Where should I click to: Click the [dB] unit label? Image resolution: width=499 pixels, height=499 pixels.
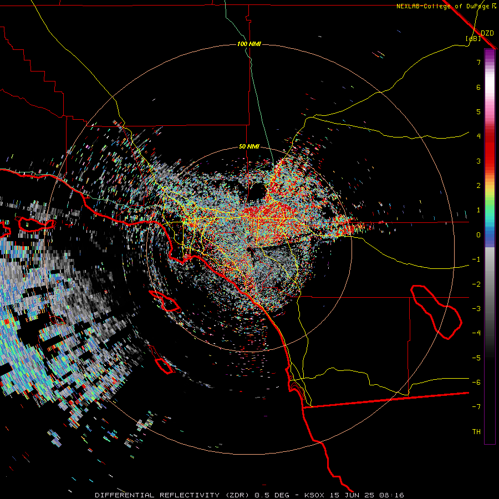tap(473, 39)
